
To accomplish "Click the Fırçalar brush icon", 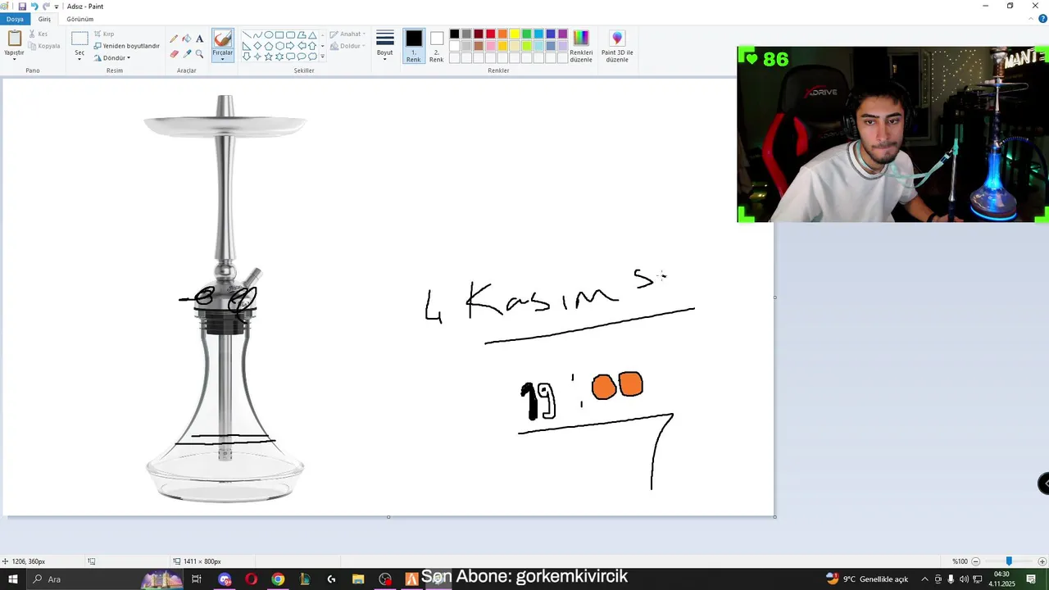I will point(222,39).
